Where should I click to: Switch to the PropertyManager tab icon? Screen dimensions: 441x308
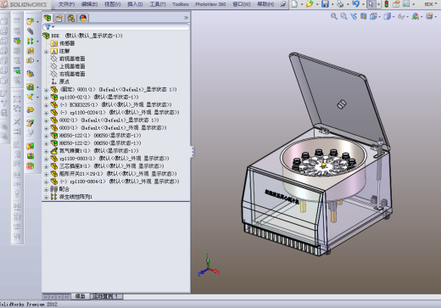(x=59, y=18)
